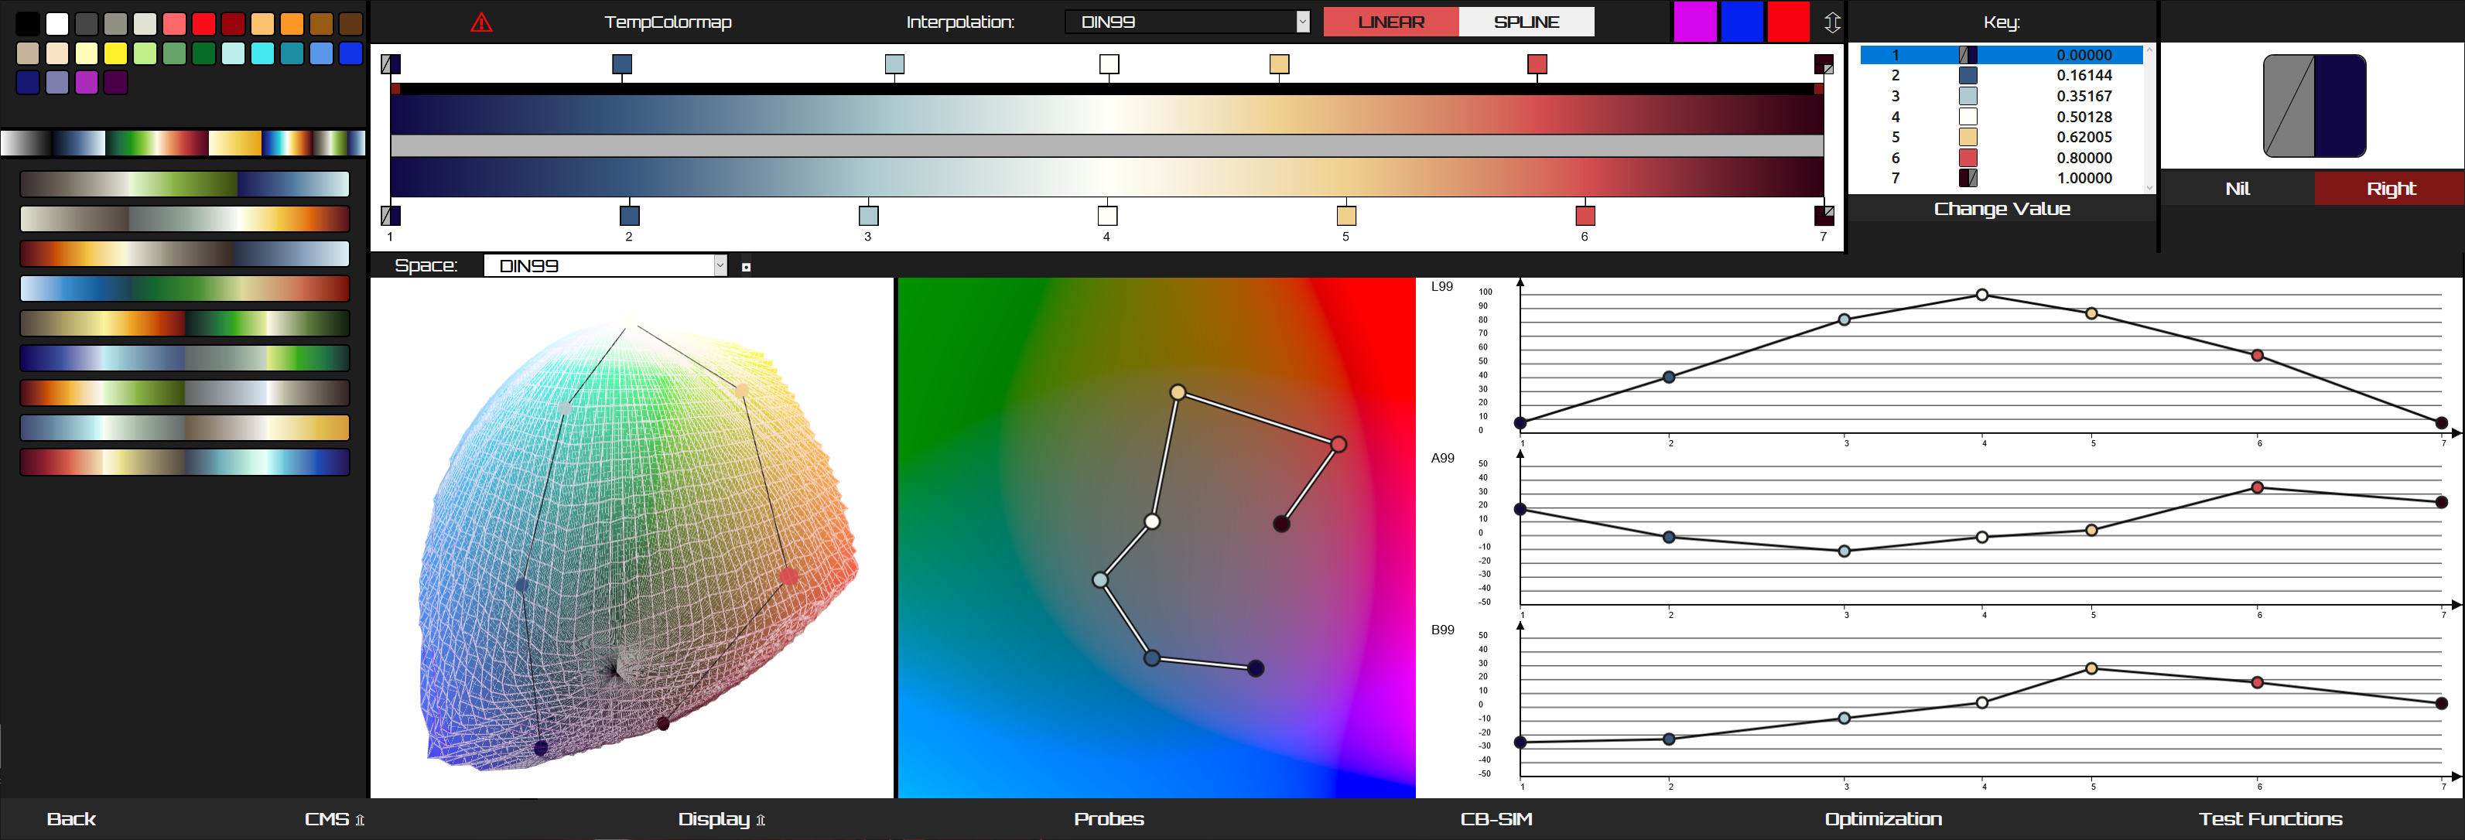Select key row with value 0.50128
2465x840 pixels.
[2001, 117]
